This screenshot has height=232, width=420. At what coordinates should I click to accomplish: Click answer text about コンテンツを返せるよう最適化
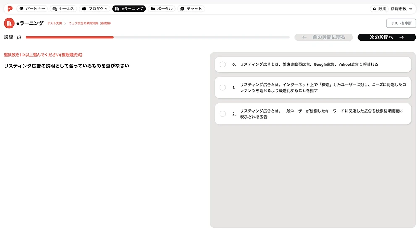tap(323, 88)
